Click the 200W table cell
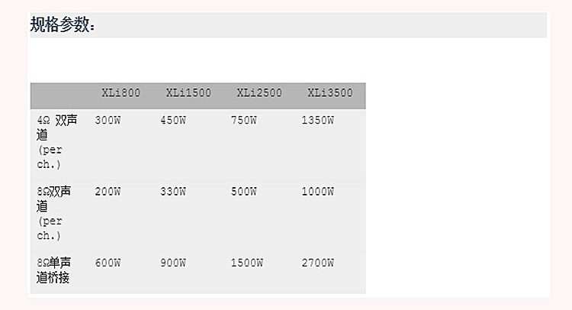This screenshot has width=572, height=310. [108, 192]
